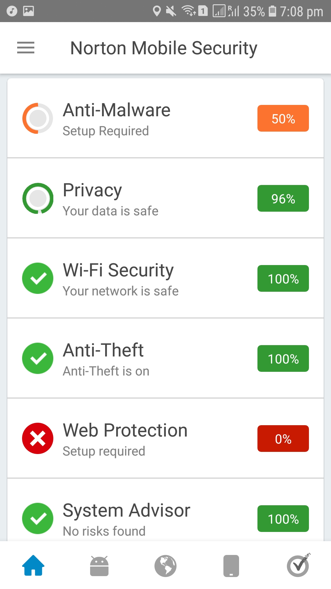Open the Android app security tab
Image resolution: width=331 pixels, height=589 pixels.
[99, 566]
